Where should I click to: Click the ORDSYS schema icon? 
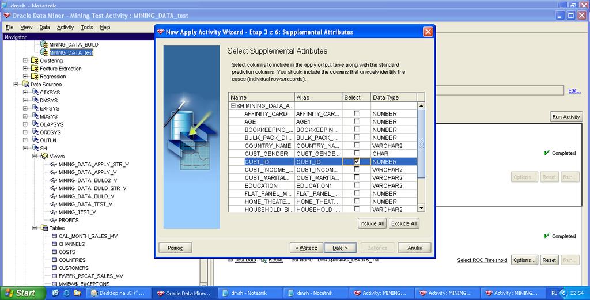click(35, 132)
